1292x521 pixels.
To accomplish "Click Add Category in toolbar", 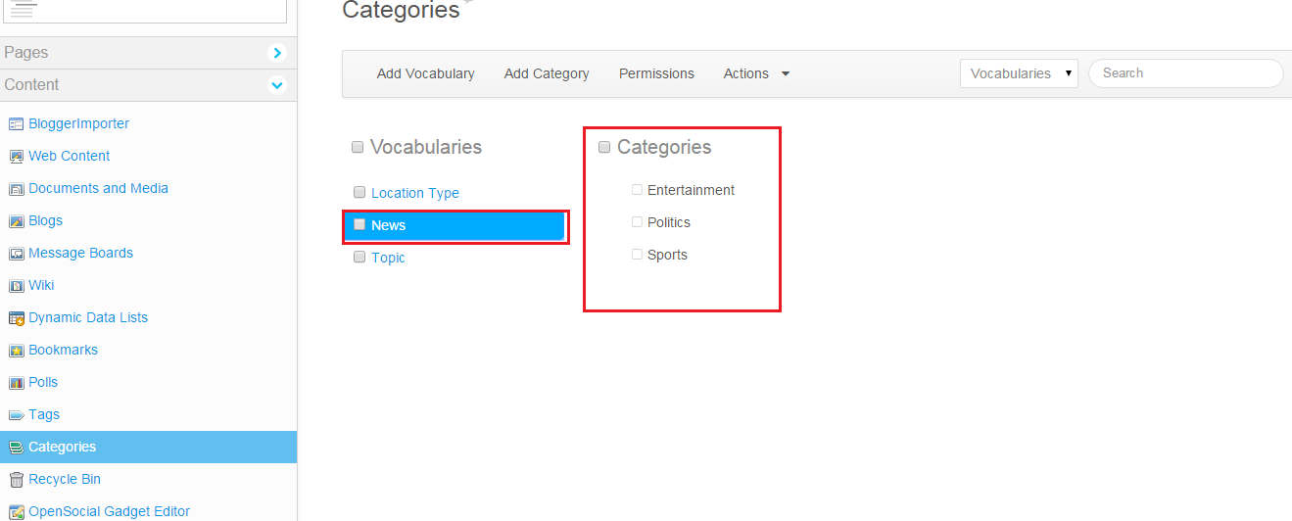I will coord(547,73).
